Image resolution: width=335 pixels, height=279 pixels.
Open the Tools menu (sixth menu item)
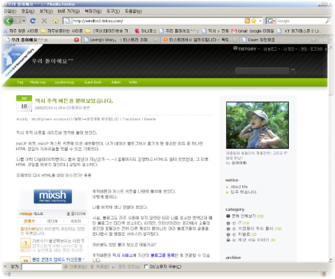coord(113,11)
